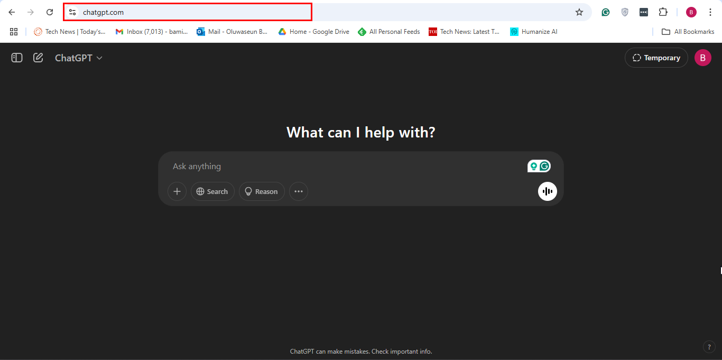
Task: Open the dark extension icon with three dots
Action: (644, 12)
